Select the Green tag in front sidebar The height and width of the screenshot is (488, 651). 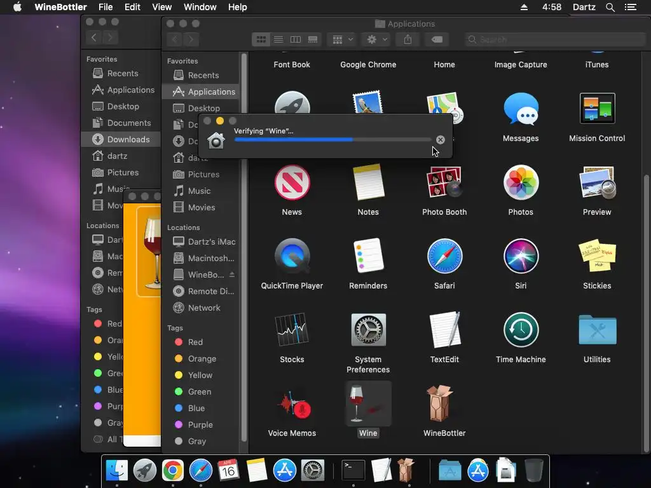pos(200,391)
